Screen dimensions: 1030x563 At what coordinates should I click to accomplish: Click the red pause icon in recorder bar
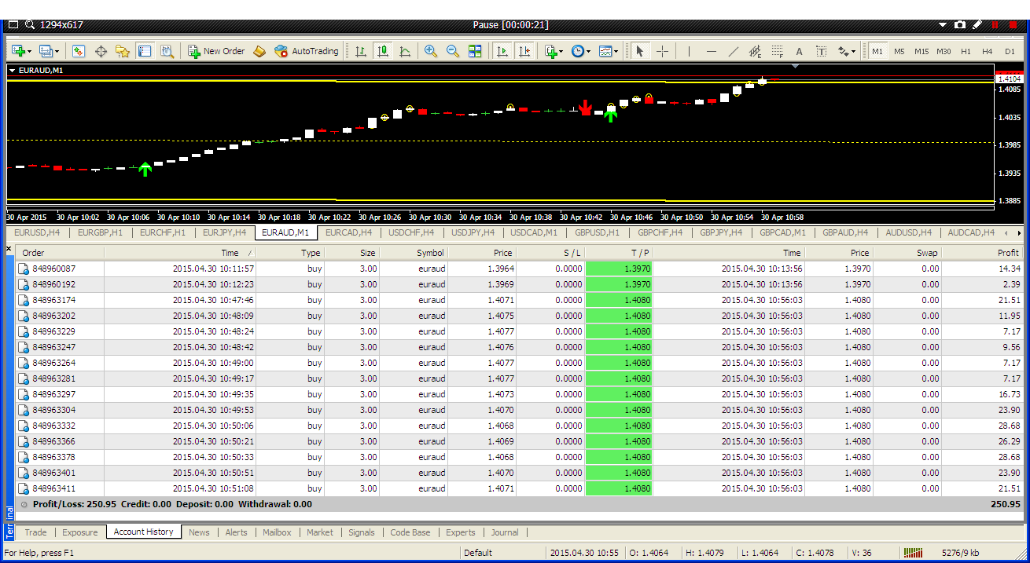pyautogui.click(x=995, y=25)
